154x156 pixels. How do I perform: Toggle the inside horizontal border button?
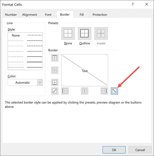[55, 70]
